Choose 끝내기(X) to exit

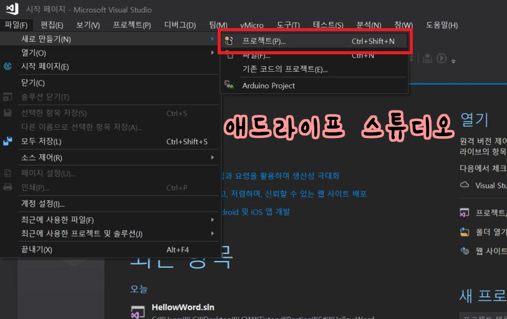[x=110, y=250]
